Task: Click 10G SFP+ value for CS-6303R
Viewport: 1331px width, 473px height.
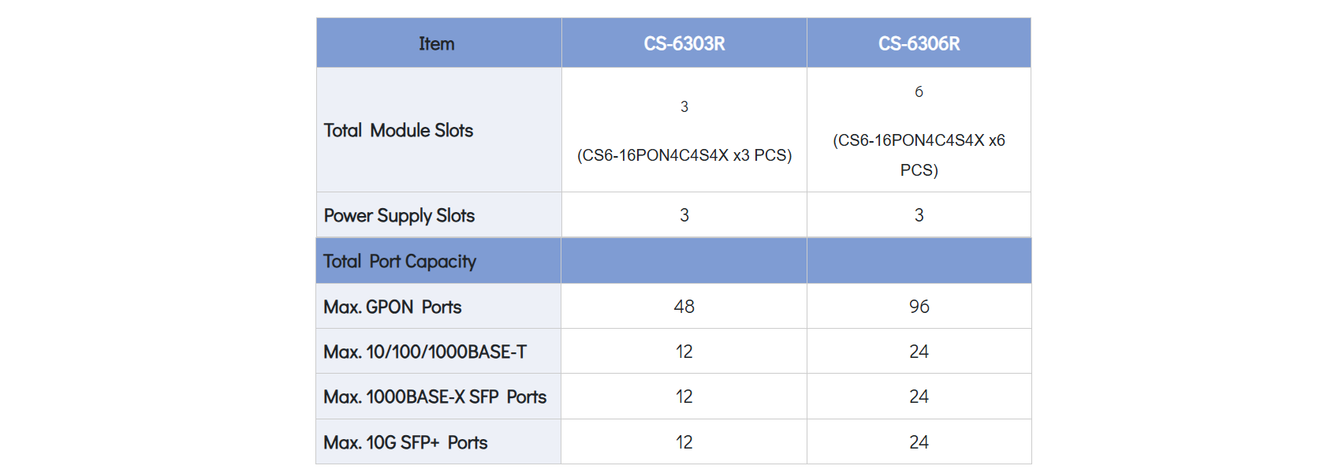Action: (x=684, y=442)
